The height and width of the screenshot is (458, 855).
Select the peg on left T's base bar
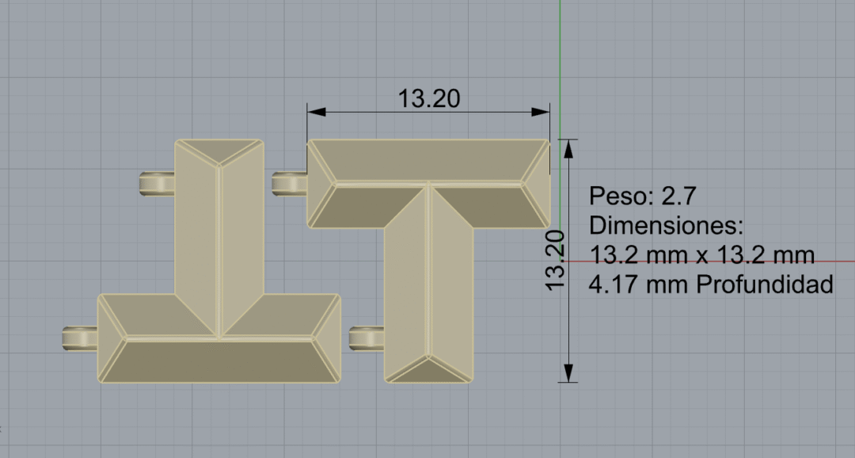78,339
